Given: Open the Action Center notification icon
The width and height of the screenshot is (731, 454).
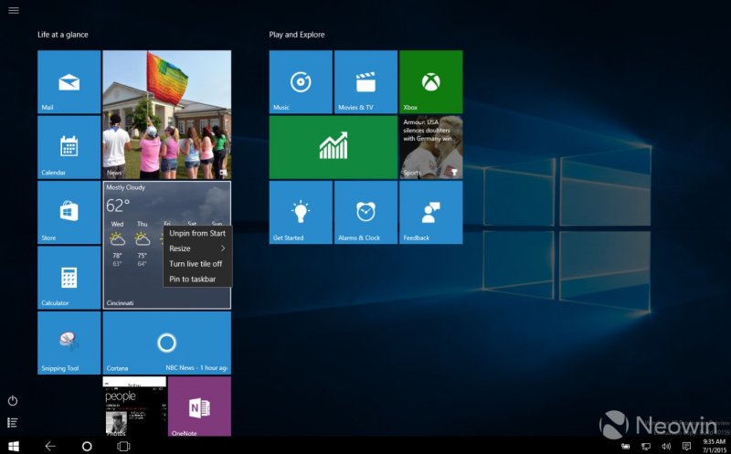Looking at the screenshot, I should coord(687,447).
